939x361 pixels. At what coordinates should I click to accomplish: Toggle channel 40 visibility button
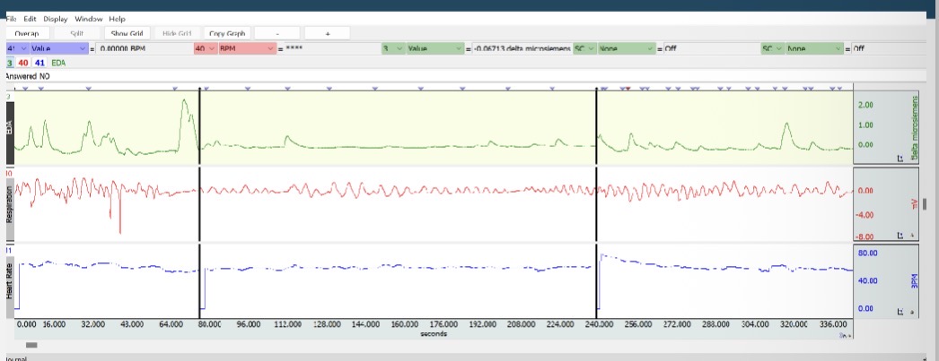click(23, 63)
